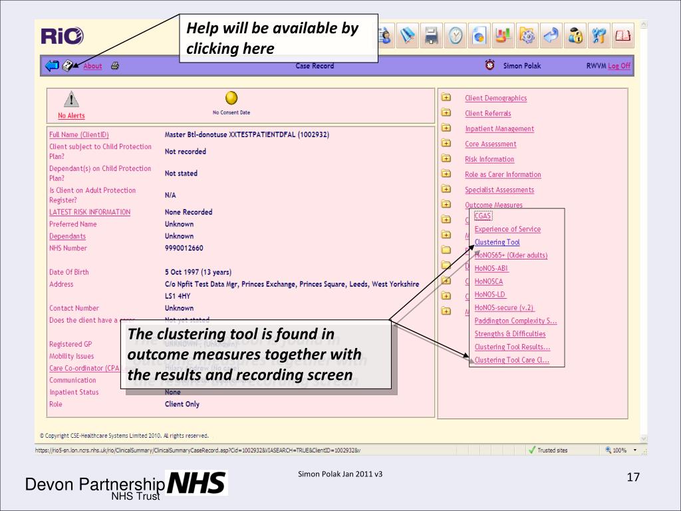Select HoNOS-secure (v.2) menu entry
This screenshot has height=511, width=681.
[x=504, y=307]
